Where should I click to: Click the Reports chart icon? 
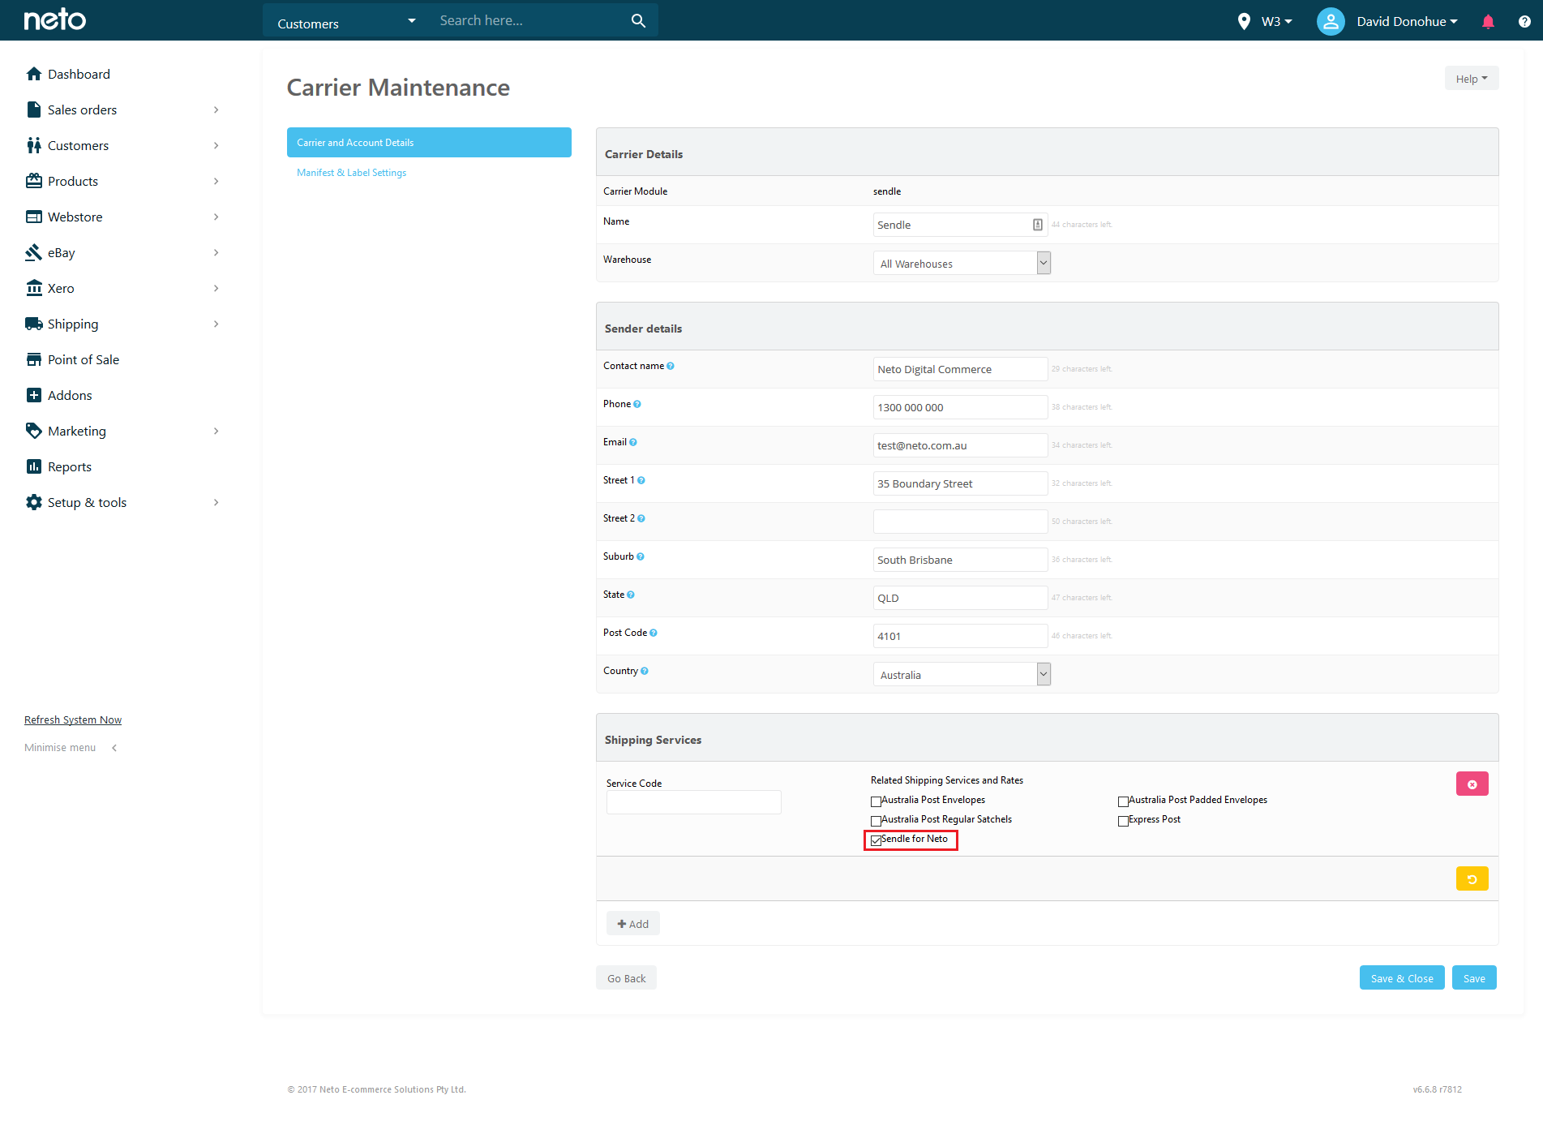click(34, 466)
